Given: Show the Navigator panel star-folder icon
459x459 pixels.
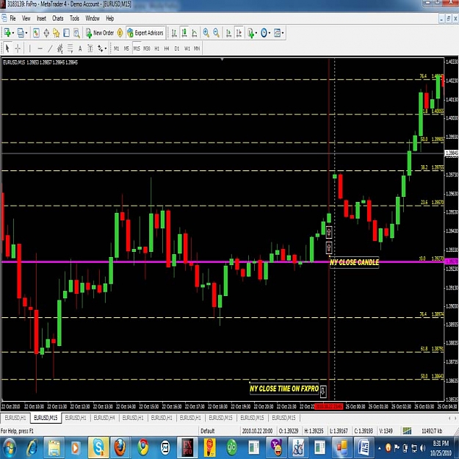Looking at the screenshot, I should [x=57, y=33].
